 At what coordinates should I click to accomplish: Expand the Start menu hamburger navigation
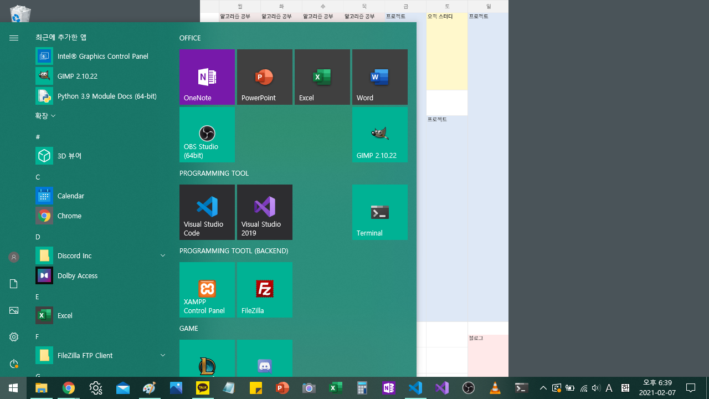point(14,38)
